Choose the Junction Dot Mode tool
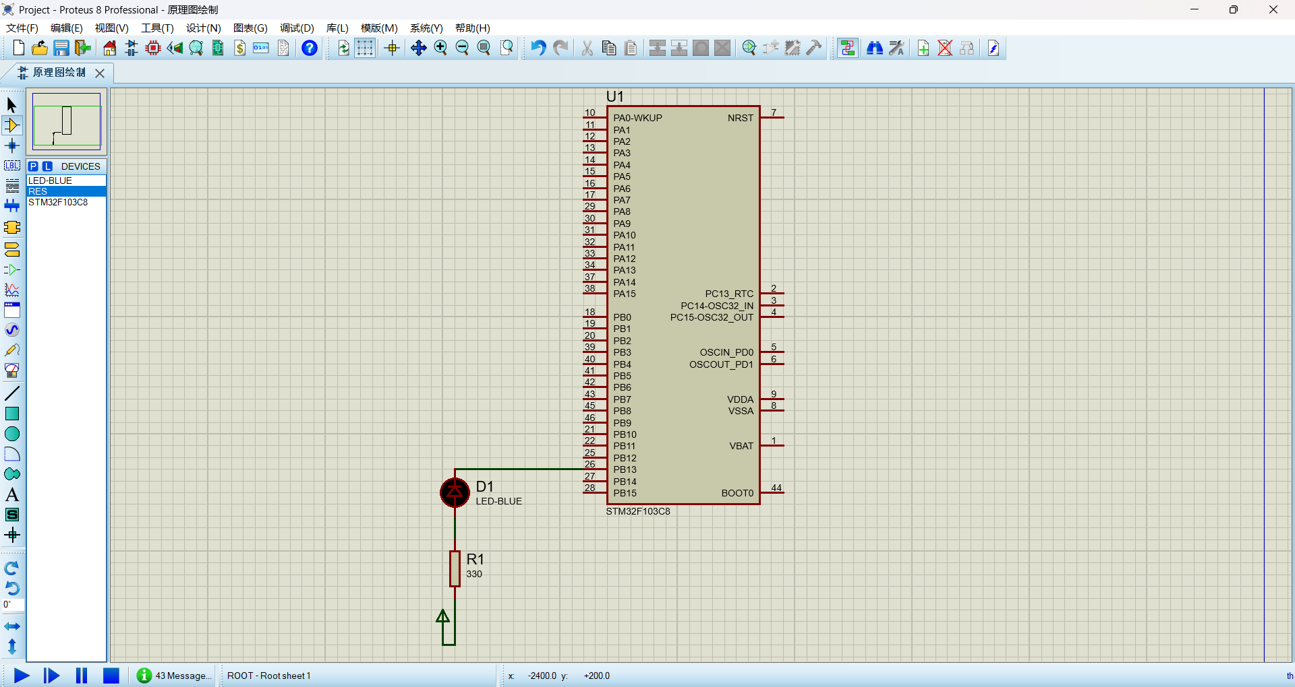This screenshot has width=1295, height=687. pos(12,145)
